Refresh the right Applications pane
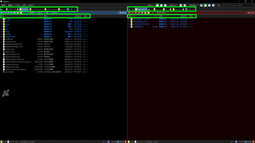Image resolution: width=255 pixels, height=143 pixels. (x=139, y=13)
